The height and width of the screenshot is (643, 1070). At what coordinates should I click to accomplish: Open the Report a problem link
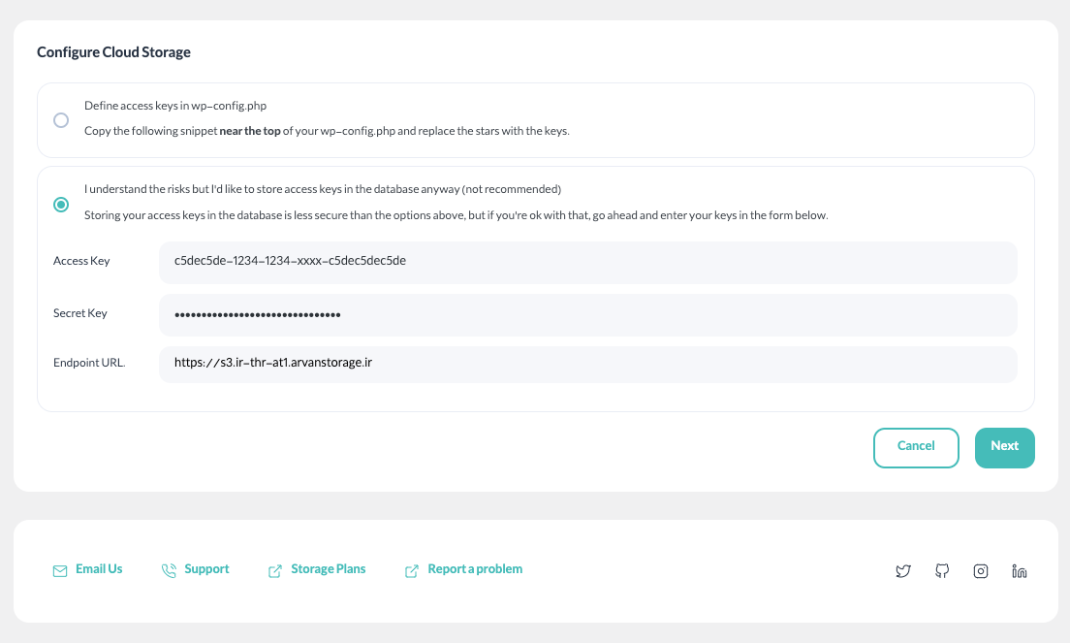(475, 568)
